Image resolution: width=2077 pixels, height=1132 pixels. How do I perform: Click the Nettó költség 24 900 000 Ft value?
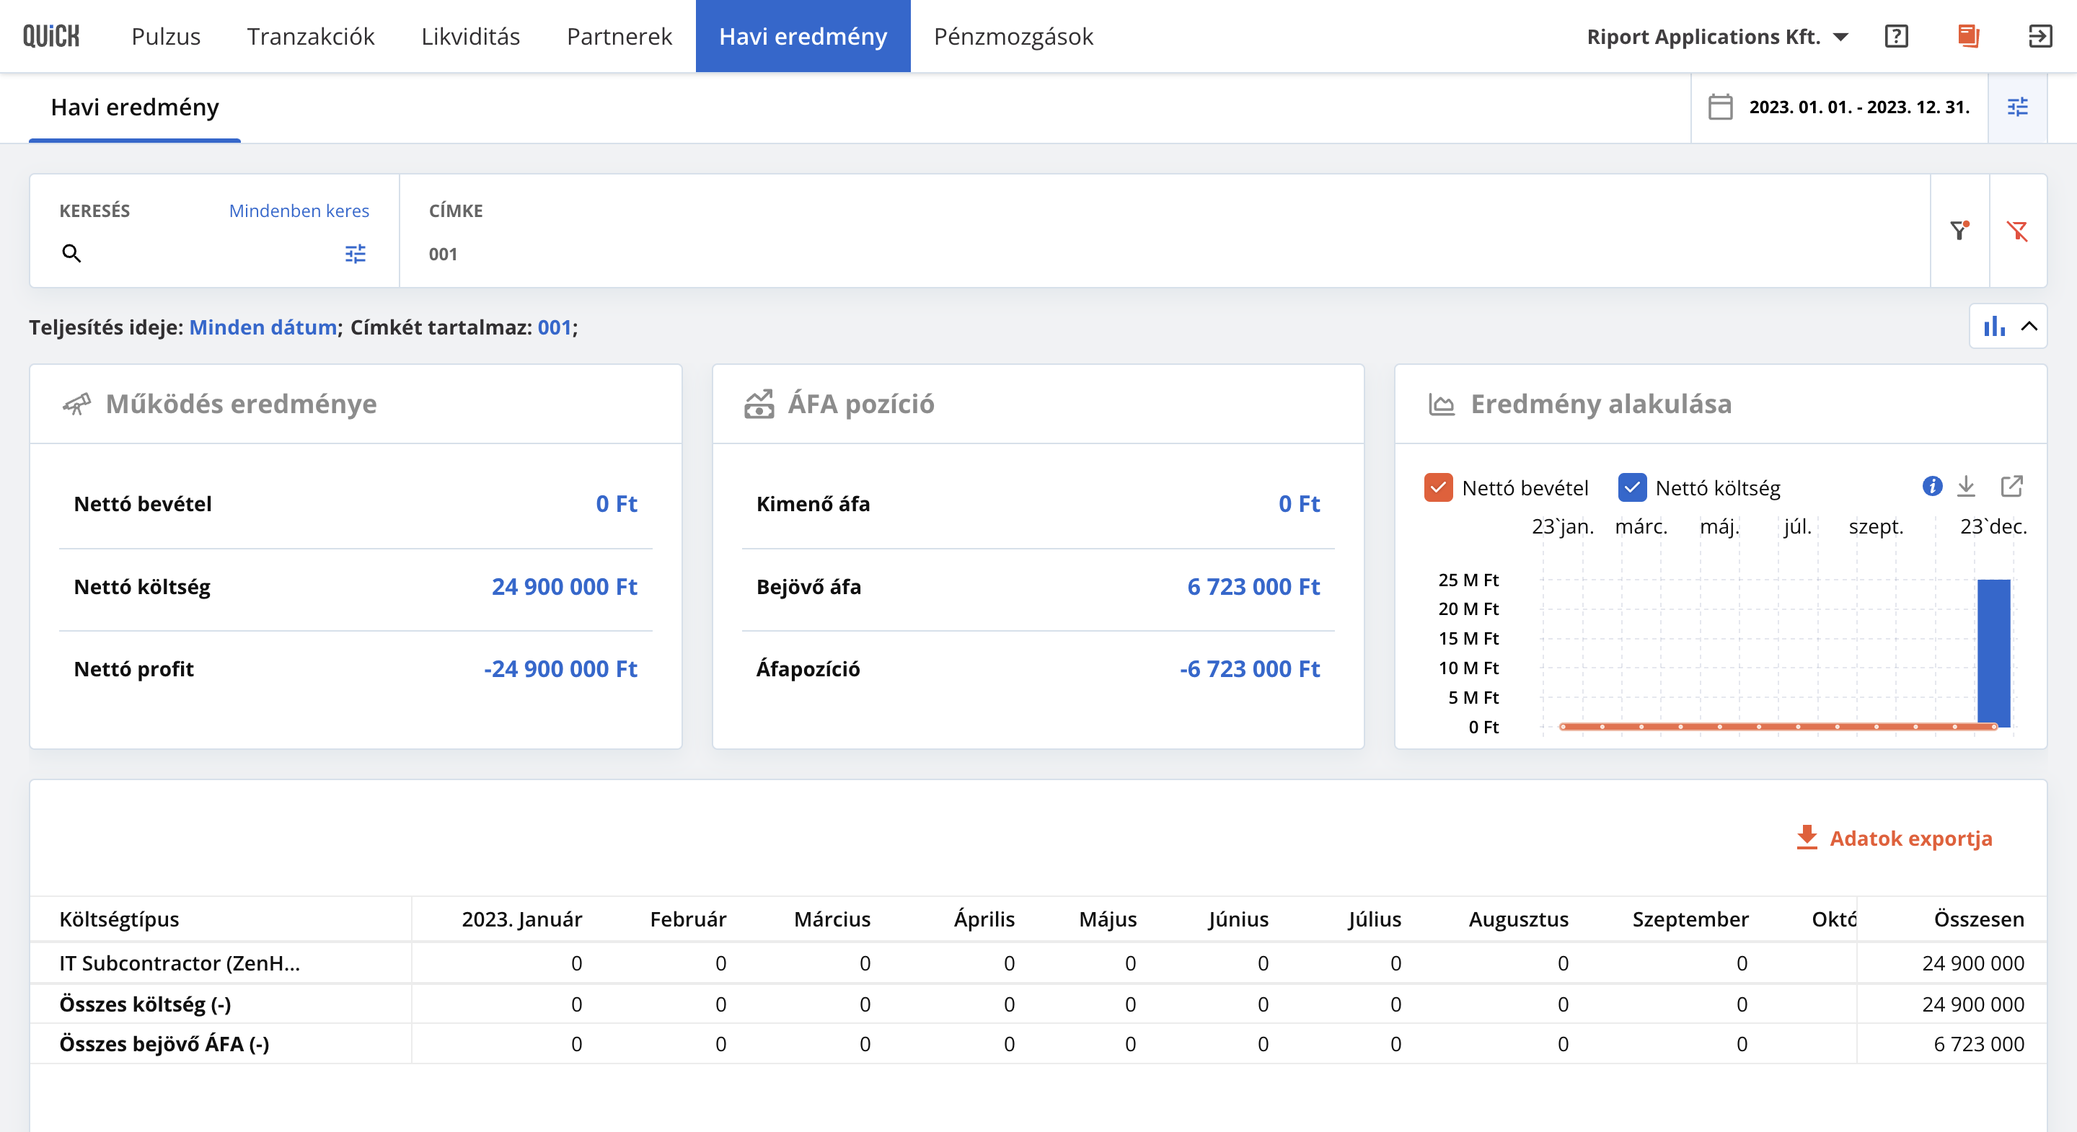tap(565, 586)
